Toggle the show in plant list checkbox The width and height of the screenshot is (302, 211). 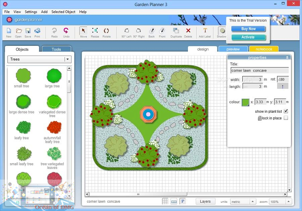[286, 111]
